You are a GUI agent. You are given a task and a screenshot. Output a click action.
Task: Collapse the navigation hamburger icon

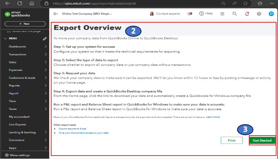coord(55,14)
